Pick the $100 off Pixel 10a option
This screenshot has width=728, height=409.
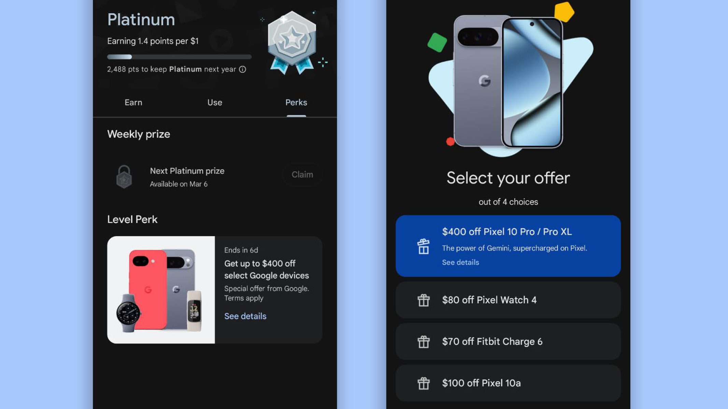[x=508, y=383]
